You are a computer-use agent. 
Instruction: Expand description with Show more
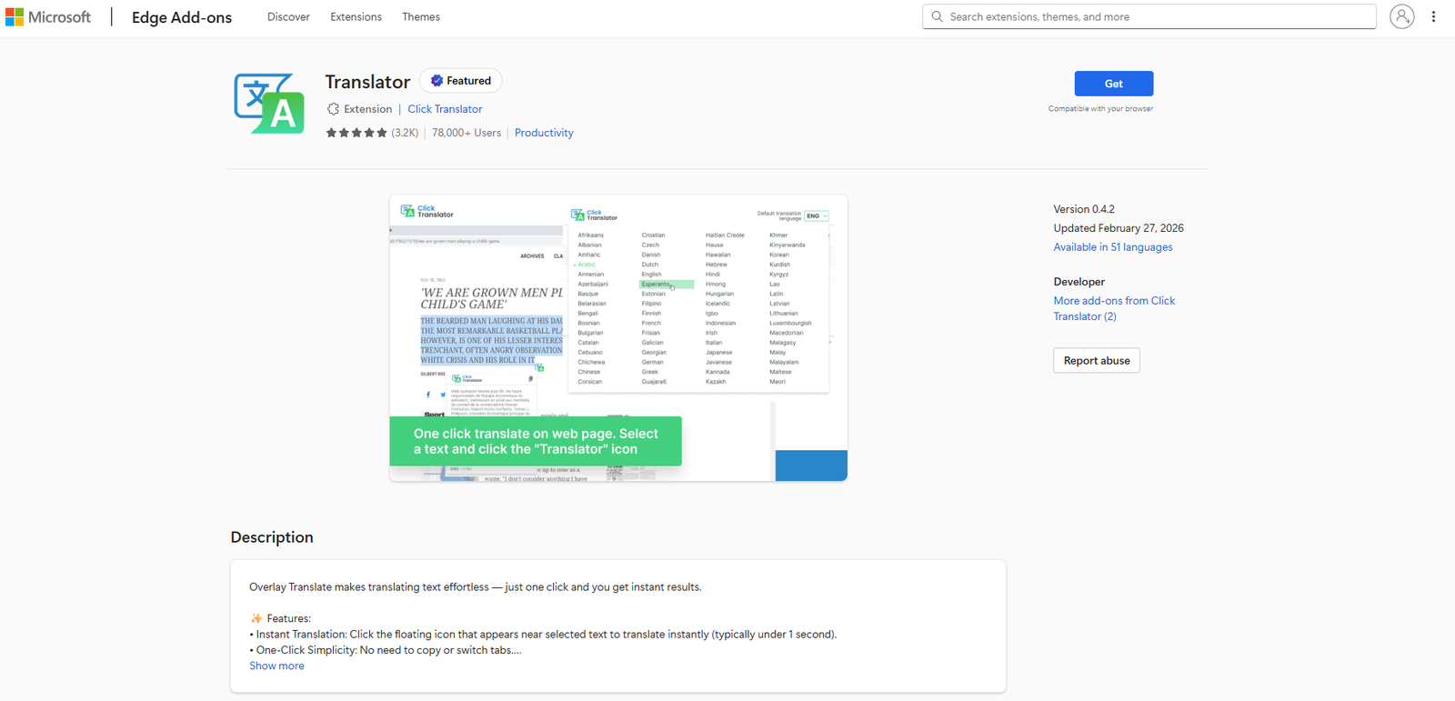point(277,666)
